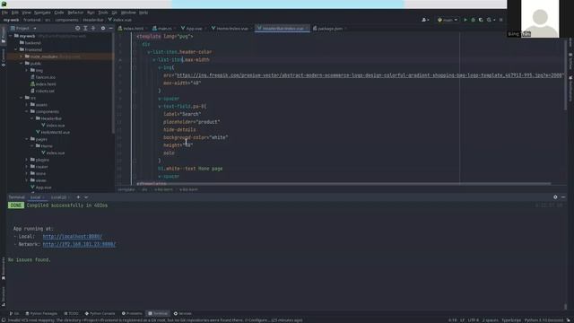The image size is (574, 323).
Task: Click HeaderBar breadcrumb in navigation bar
Action: coord(93,20)
